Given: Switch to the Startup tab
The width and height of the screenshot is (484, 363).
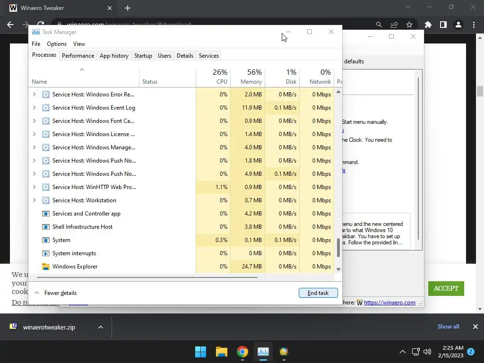Looking at the screenshot, I should 143,56.
